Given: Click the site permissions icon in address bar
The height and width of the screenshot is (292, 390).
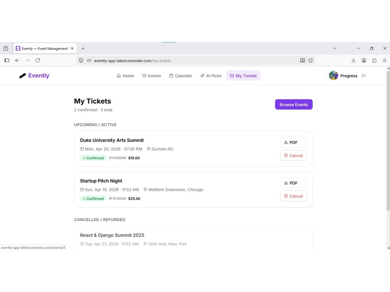Looking at the screenshot, I should tap(89, 61).
